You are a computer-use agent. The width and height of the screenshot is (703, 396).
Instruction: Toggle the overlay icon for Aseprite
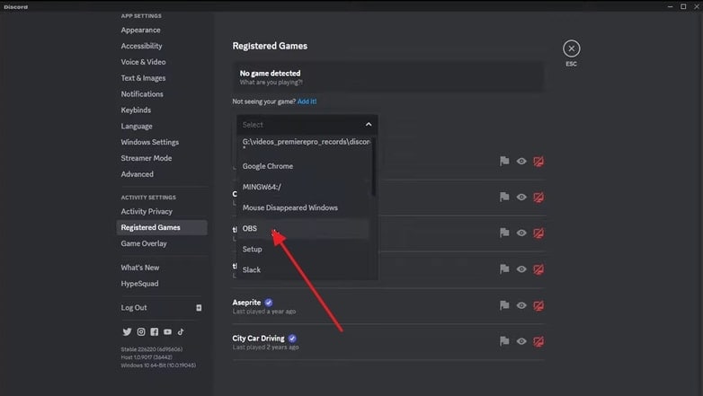(538, 305)
